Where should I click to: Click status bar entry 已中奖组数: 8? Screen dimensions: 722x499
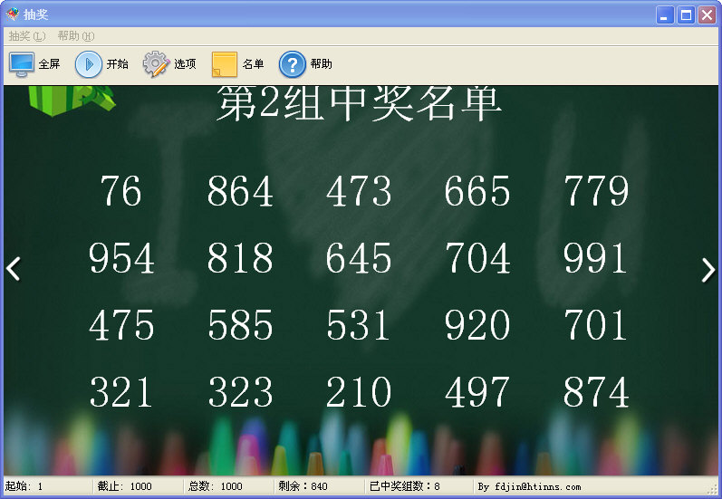click(x=405, y=486)
